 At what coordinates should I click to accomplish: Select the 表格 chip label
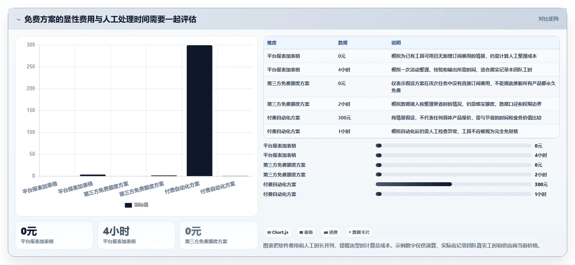[308, 232]
